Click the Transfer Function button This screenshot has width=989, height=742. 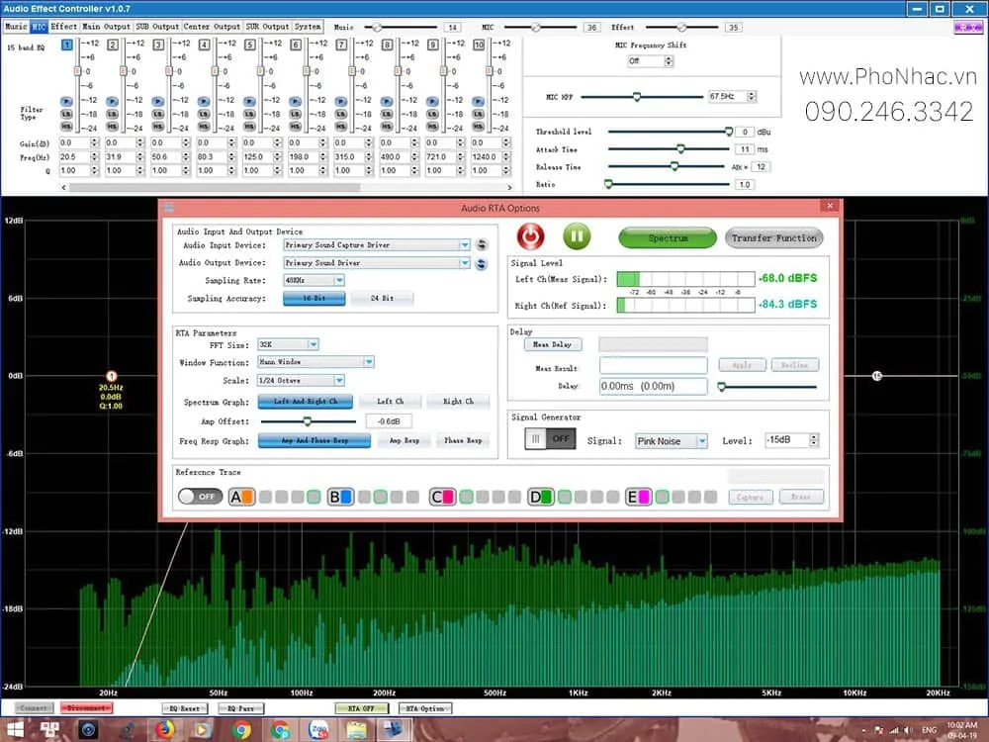773,238
